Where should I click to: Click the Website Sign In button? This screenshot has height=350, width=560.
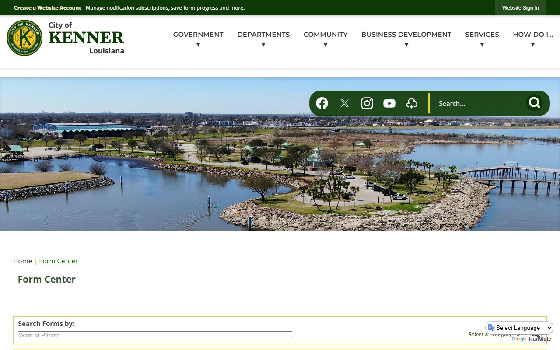[x=521, y=8]
